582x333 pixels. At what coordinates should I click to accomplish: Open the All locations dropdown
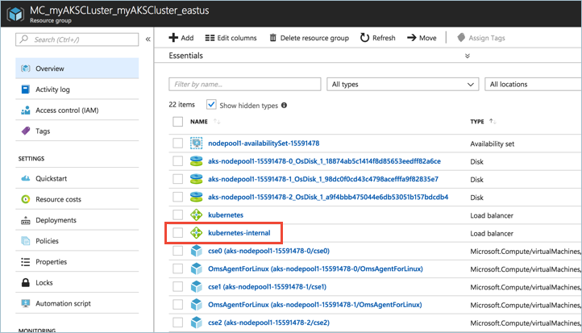tap(533, 85)
